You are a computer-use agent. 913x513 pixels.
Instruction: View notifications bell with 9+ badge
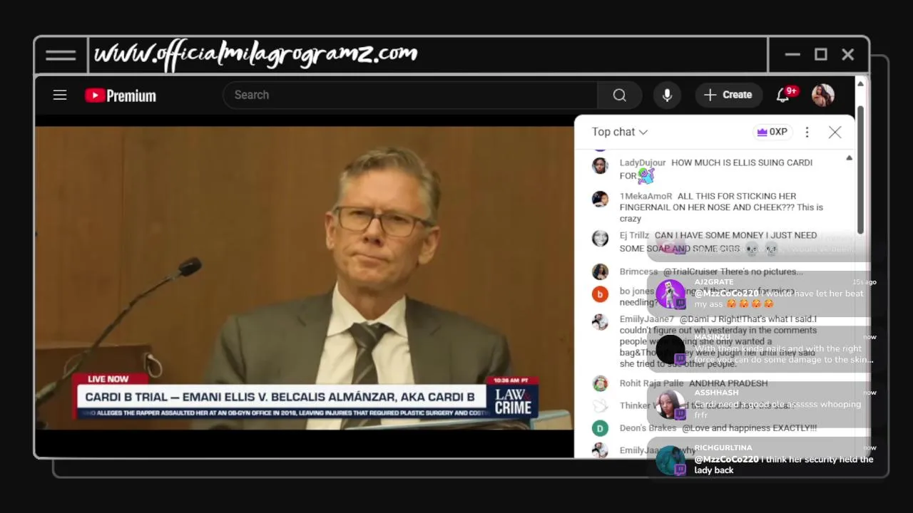point(783,95)
